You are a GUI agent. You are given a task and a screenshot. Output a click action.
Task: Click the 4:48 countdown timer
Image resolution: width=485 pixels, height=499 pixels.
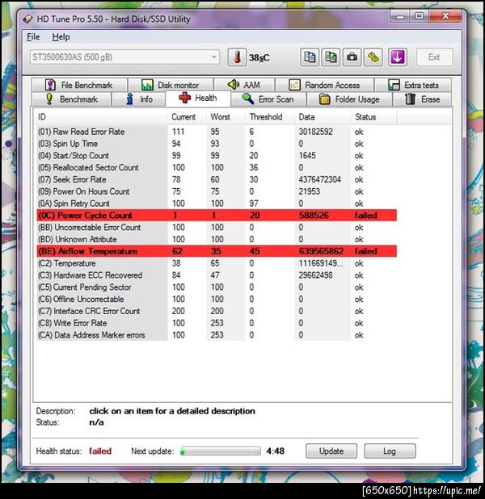(x=276, y=451)
